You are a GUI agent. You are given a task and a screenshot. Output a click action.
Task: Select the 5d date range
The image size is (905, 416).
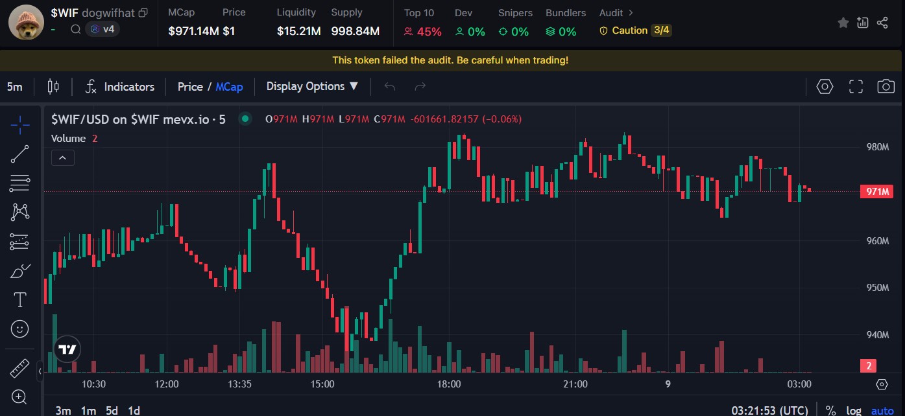click(112, 410)
